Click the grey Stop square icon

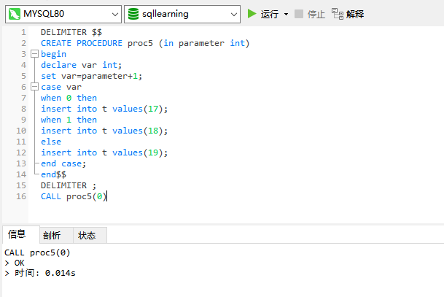point(299,14)
